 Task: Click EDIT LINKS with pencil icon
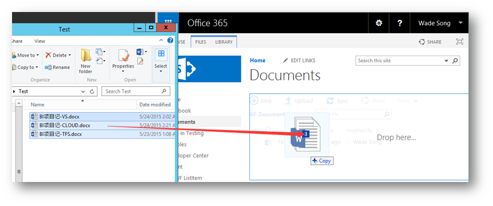coord(299,61)
